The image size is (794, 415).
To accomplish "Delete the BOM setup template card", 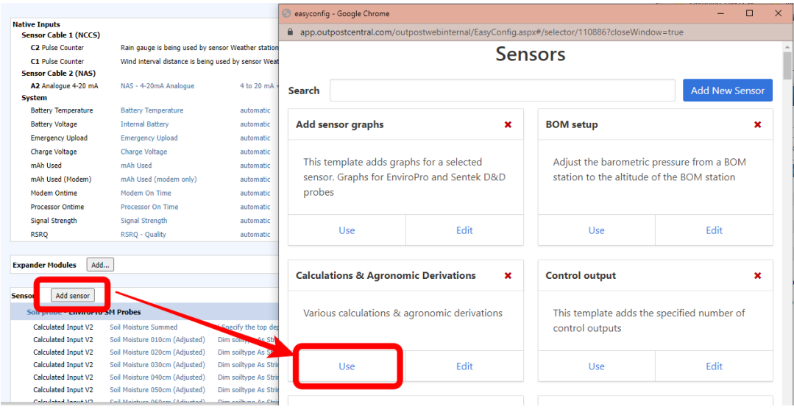I will coord(757,125).
